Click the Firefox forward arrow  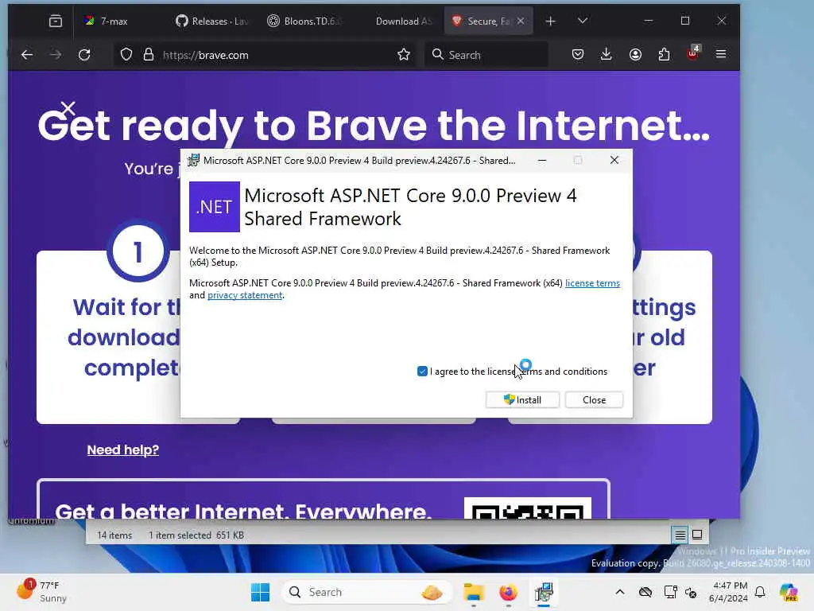(56, 55)
